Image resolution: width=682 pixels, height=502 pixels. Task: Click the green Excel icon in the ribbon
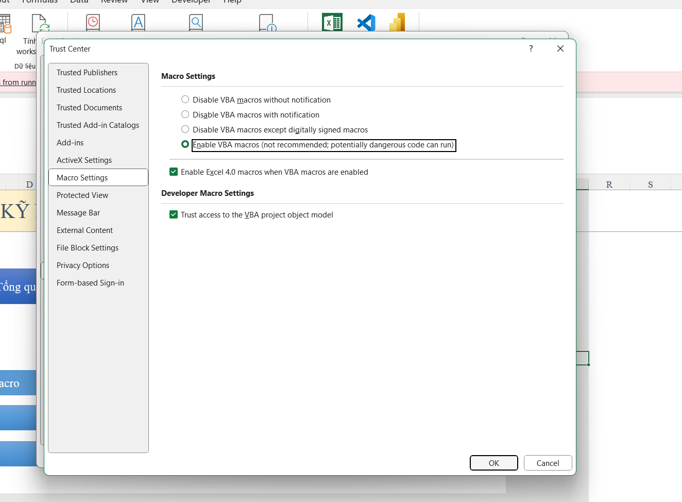(332, 23)
